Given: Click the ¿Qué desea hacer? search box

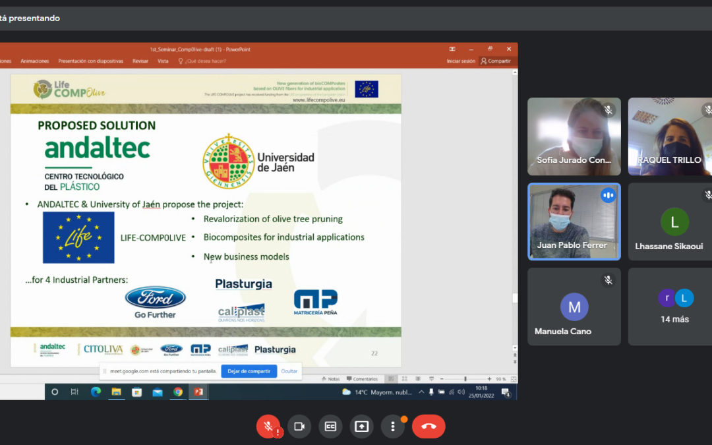Looking at the screenshot, I should tap(202, 61).
